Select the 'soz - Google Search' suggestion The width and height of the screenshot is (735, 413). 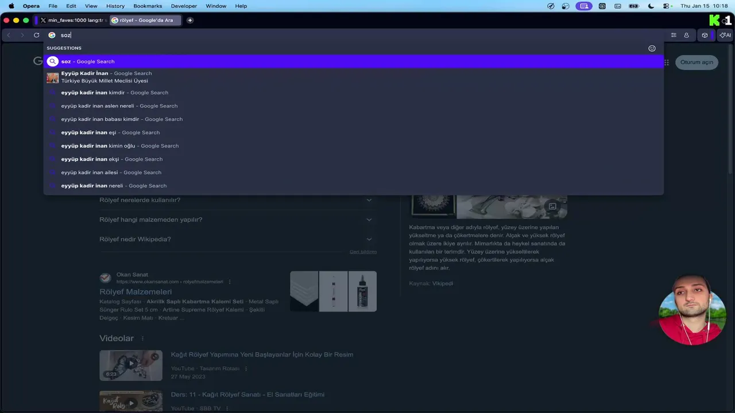click(354, 61)
